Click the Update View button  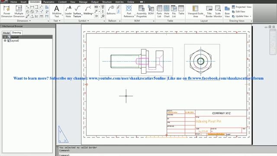click(x=240, y=16)
